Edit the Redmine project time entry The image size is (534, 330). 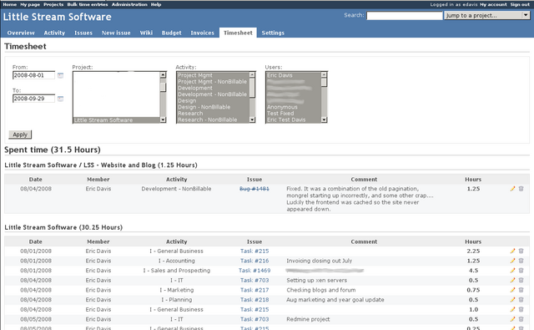[512, 319]
